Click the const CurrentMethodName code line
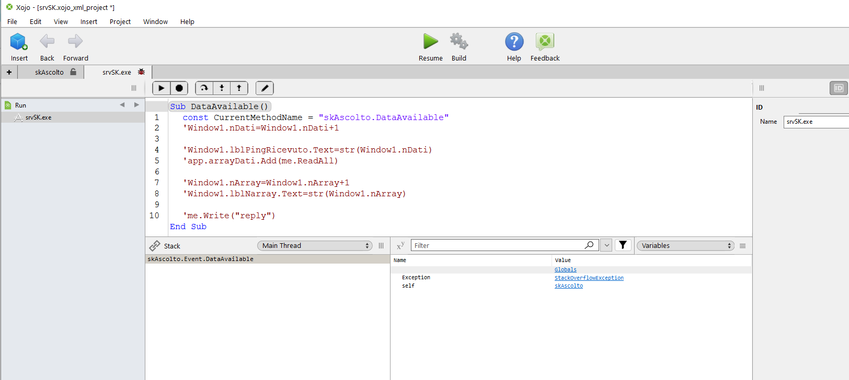The width and height of the screenshot is (849, 380). 316,117
